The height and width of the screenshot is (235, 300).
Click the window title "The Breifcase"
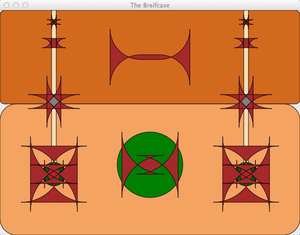[150, 5]
